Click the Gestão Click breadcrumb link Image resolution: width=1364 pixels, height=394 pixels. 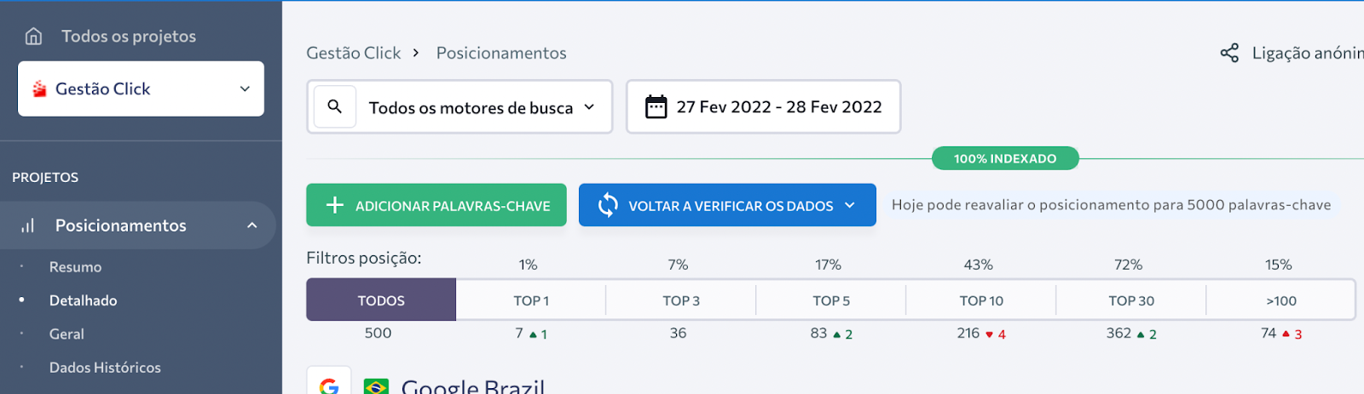pyautogui.click(x=353, y=53)
